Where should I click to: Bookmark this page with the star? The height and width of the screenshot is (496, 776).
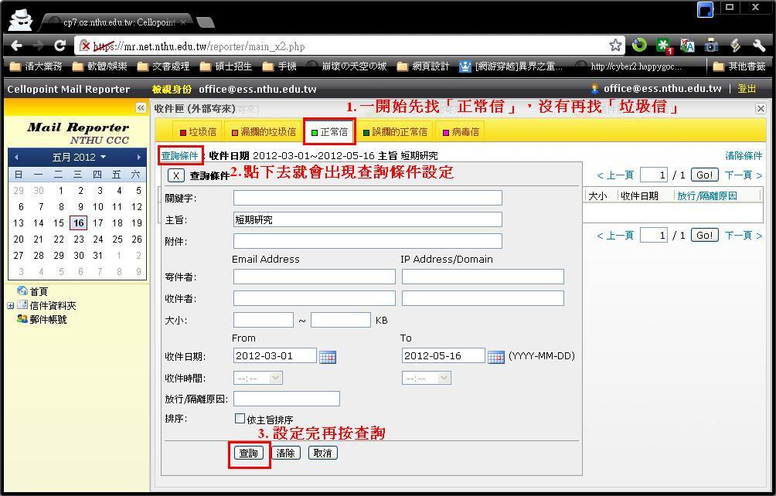pyautogui.click(x=615, y=46)
